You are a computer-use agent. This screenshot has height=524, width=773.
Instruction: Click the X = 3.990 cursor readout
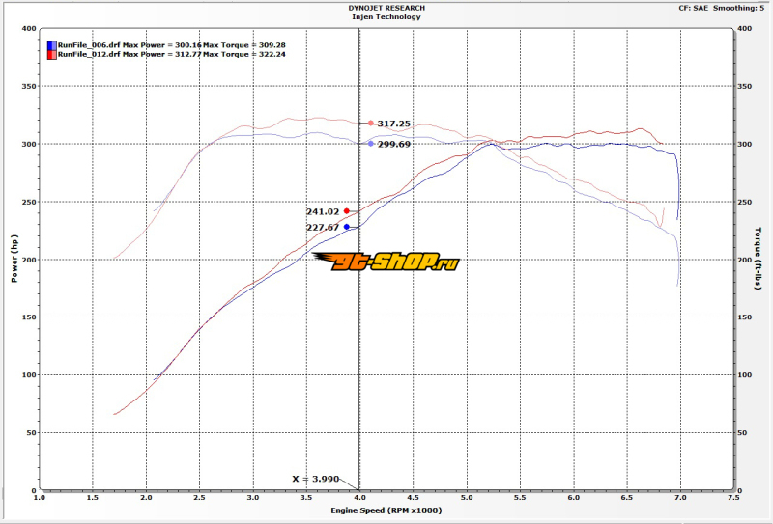click(317, 479)
